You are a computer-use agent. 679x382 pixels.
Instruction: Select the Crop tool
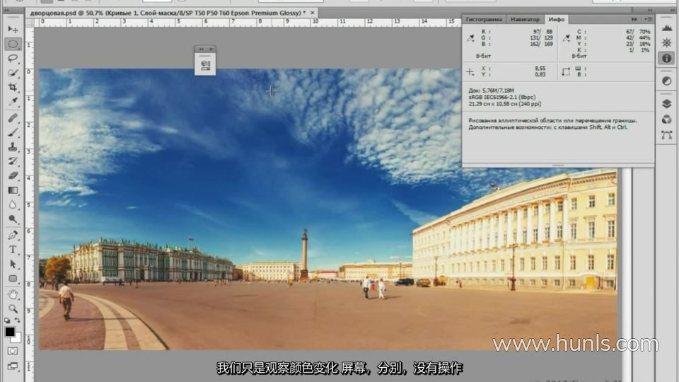[13, 88]
